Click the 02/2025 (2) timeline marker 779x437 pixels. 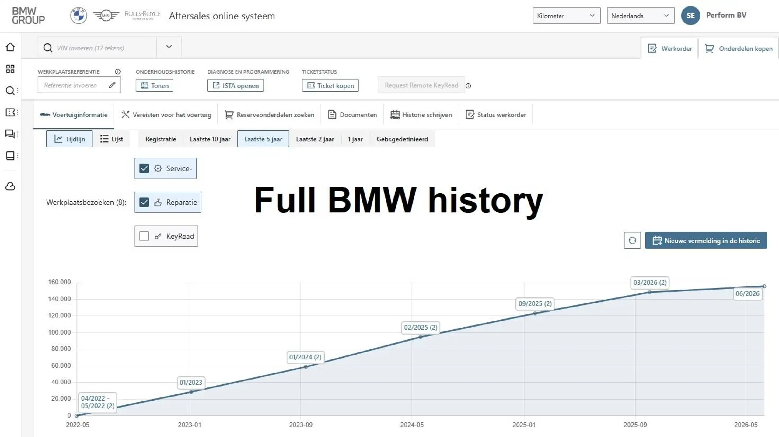[421, 328]
